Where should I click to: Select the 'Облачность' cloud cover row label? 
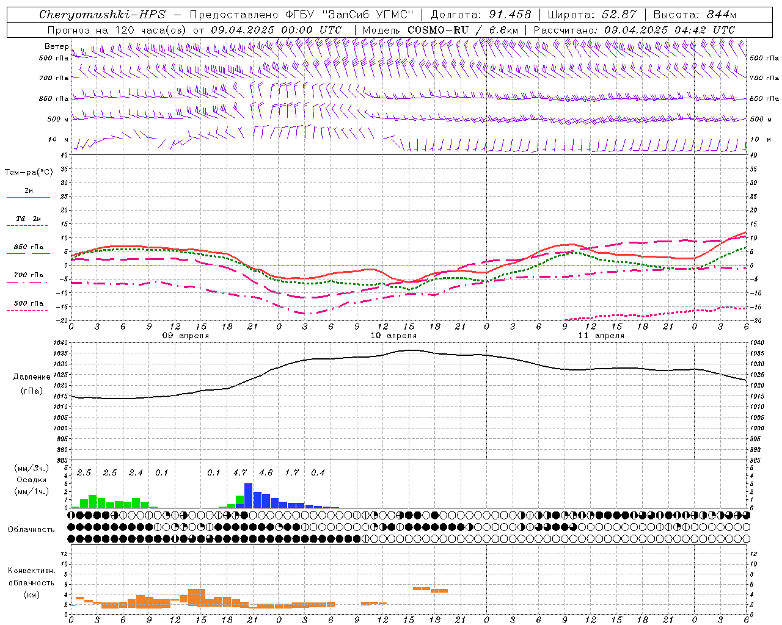point(31,530)
